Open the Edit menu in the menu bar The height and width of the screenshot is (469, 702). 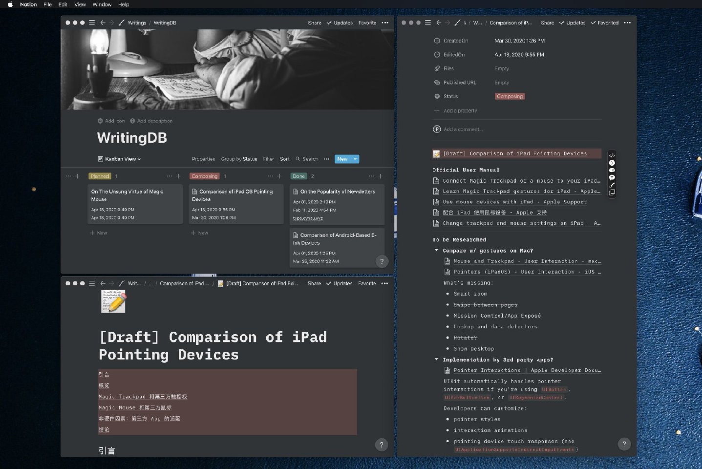coord(63,4)
